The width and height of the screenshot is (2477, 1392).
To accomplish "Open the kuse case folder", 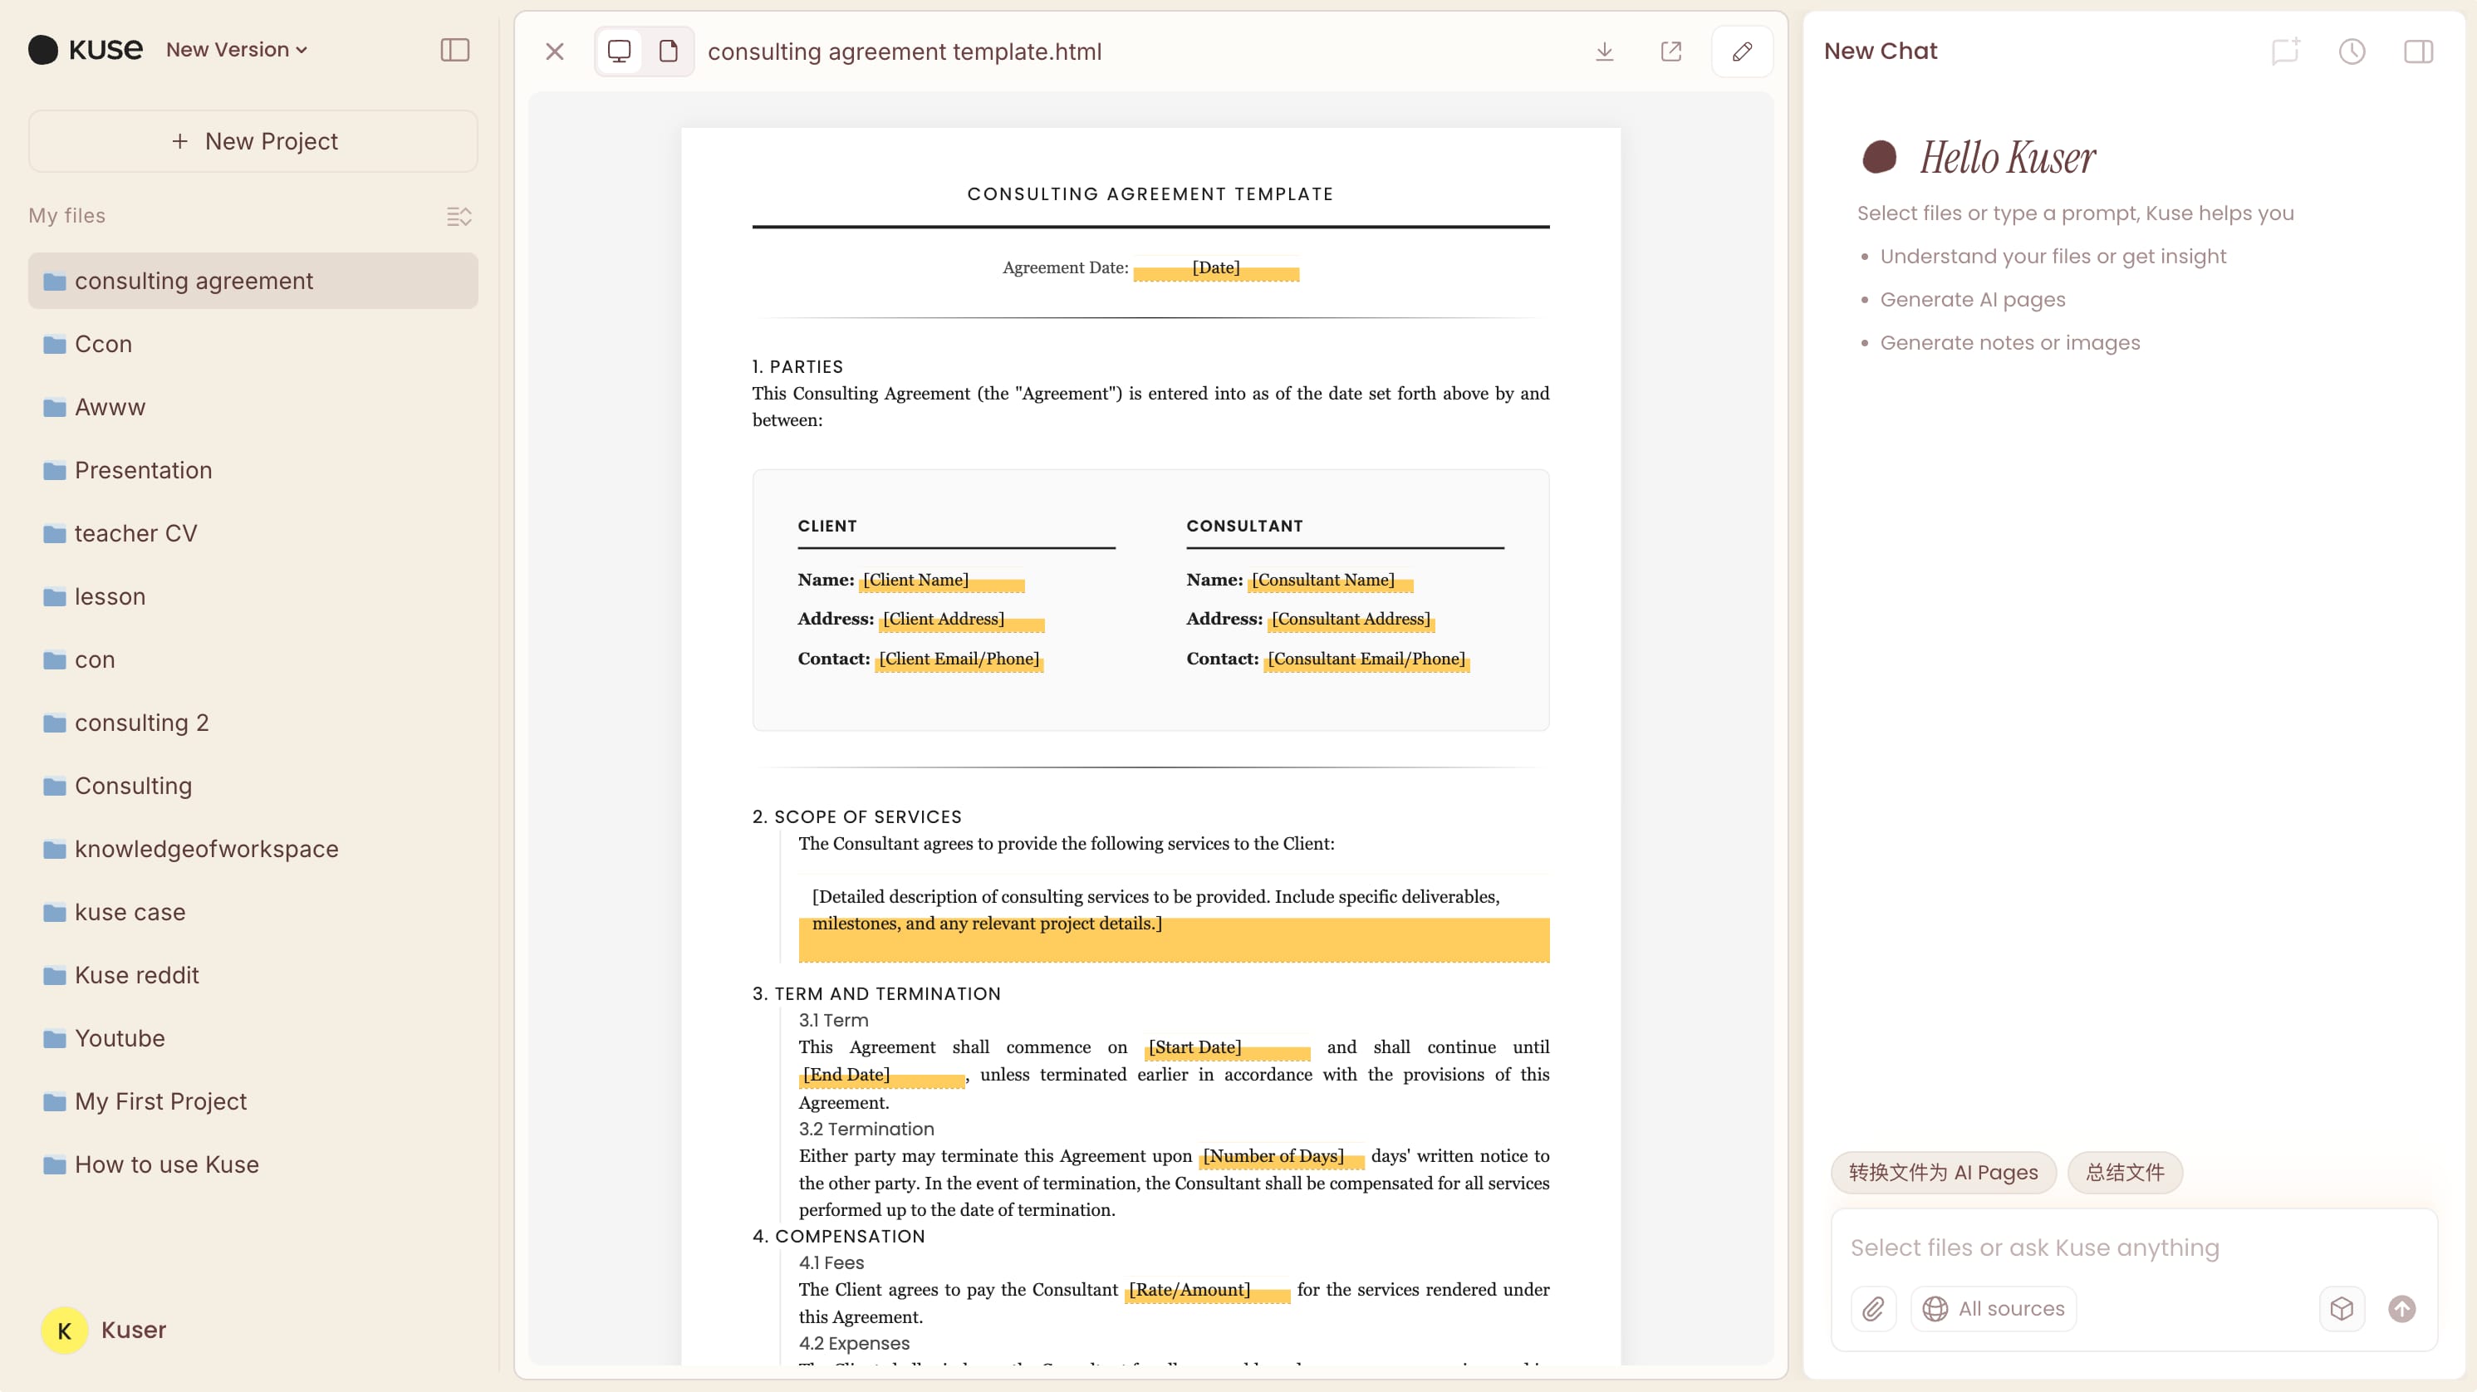I will coord(253,911).
